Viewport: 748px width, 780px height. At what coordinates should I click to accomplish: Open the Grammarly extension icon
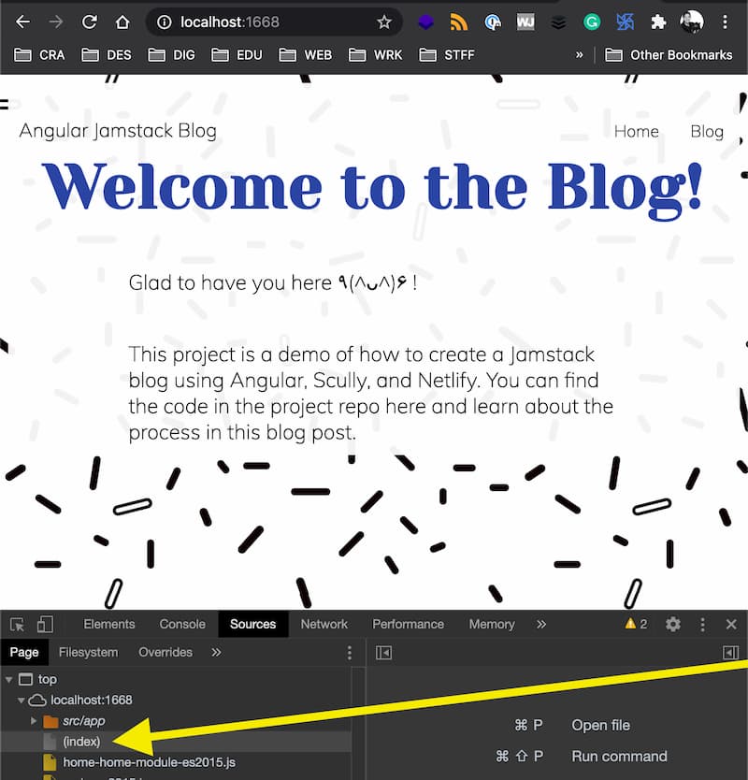point(591,22)
